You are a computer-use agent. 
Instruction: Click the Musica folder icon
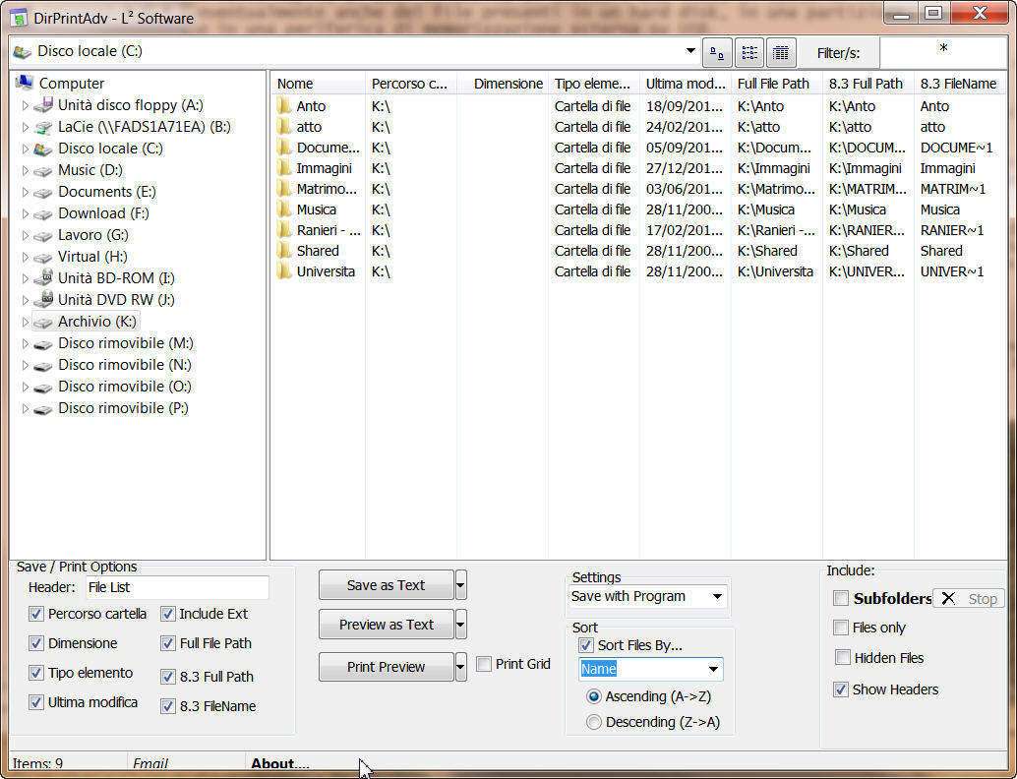pos(284,210)
